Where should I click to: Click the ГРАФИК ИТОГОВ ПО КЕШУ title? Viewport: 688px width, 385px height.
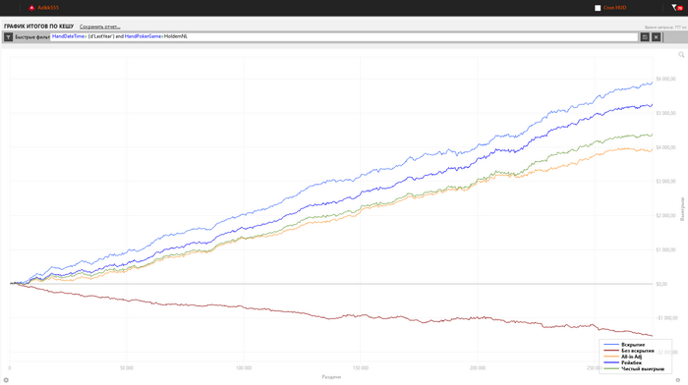[x=39, y=27]
